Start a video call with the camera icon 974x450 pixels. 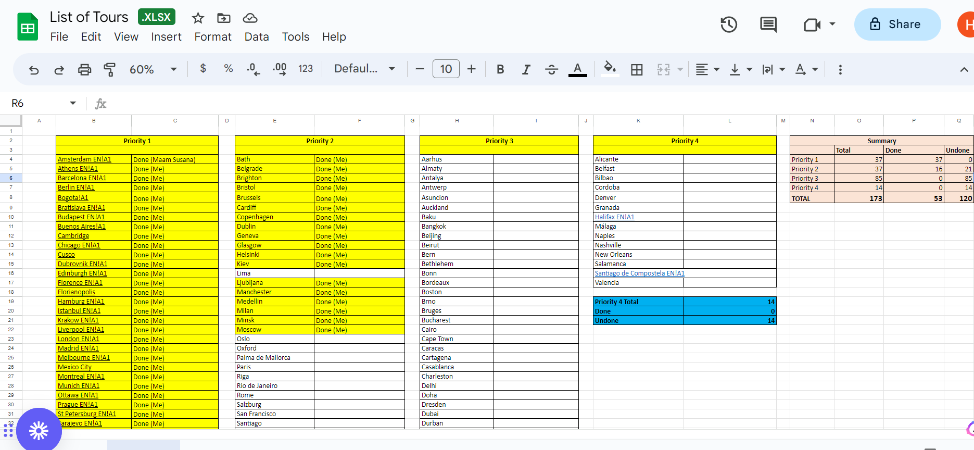tap(812, 24)
